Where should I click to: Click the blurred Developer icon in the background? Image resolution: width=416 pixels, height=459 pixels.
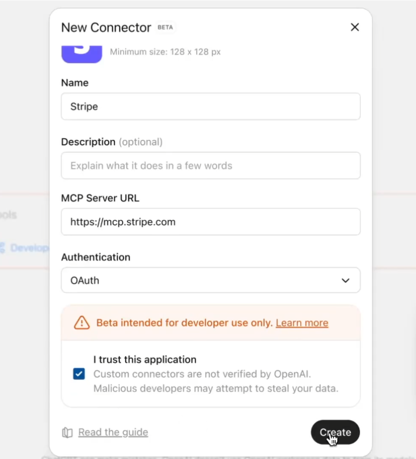(3, 248)
